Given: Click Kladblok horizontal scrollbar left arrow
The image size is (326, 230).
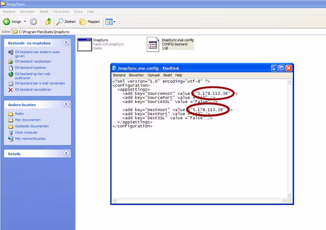Looking at the screenshot, I should click(115, 201).
